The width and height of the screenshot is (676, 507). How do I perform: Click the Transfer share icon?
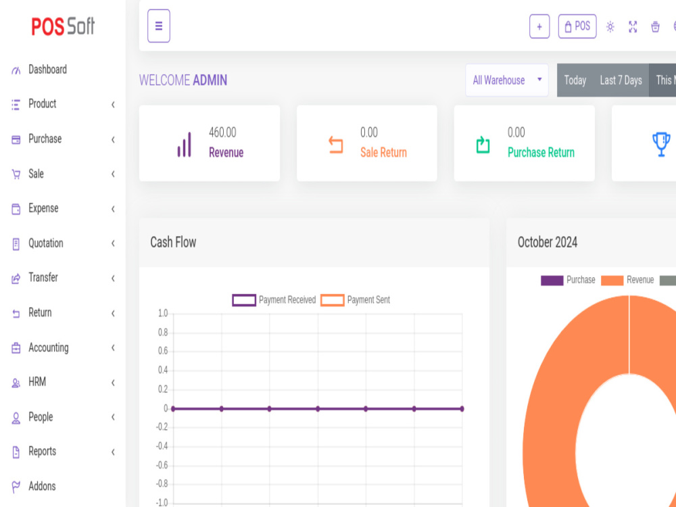pyautogui.click(x=16, y=279)
